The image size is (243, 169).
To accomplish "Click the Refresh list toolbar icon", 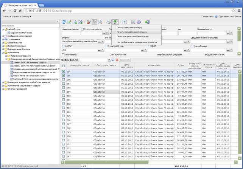I will click(x=64, y=23).
